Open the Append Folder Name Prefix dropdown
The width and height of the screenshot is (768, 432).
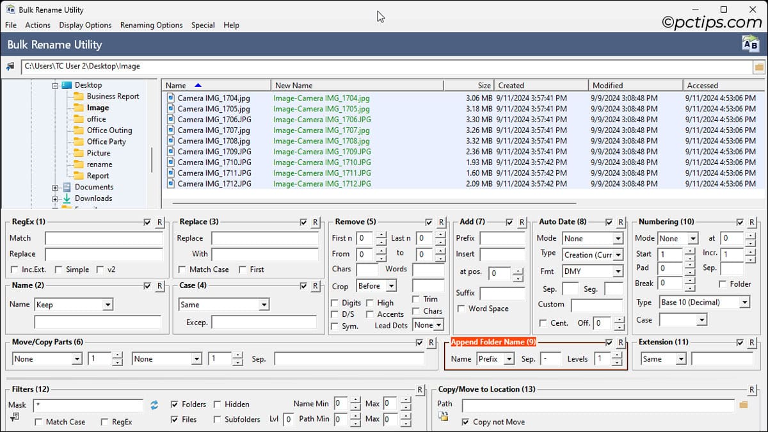coord(495,359)
